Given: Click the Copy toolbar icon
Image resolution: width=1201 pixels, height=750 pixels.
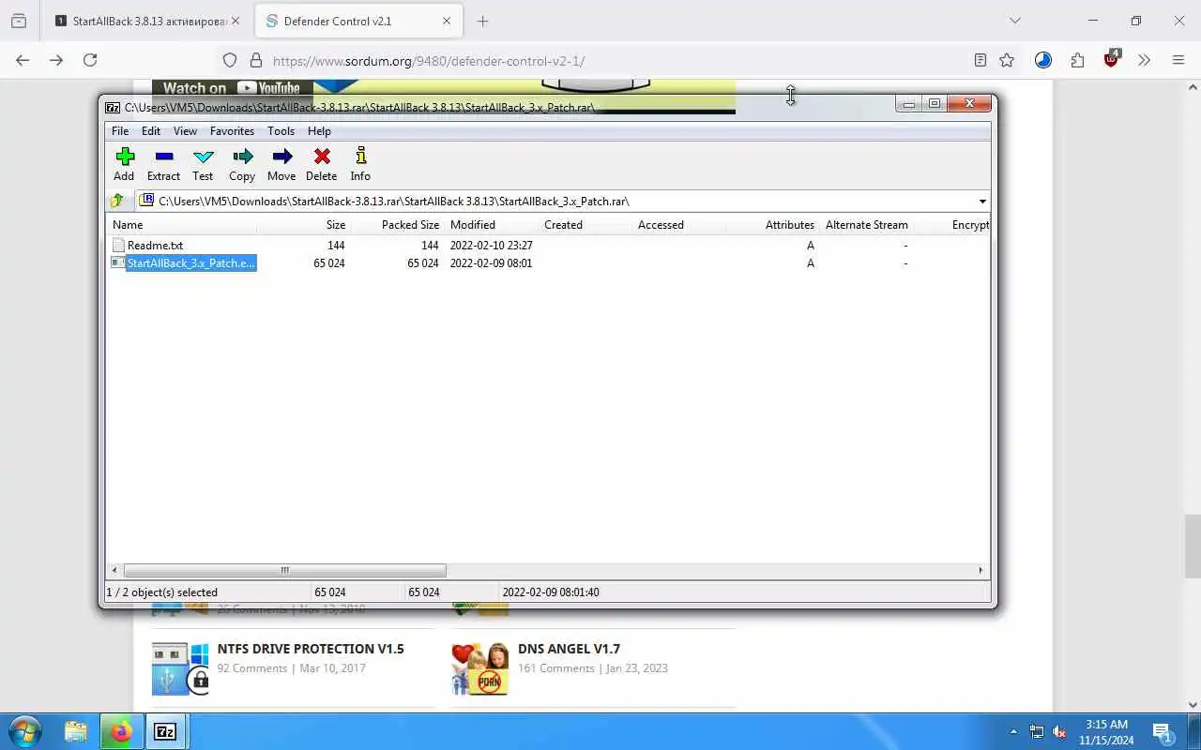Looking at the screenshot, I should click(x=242, y=164).
